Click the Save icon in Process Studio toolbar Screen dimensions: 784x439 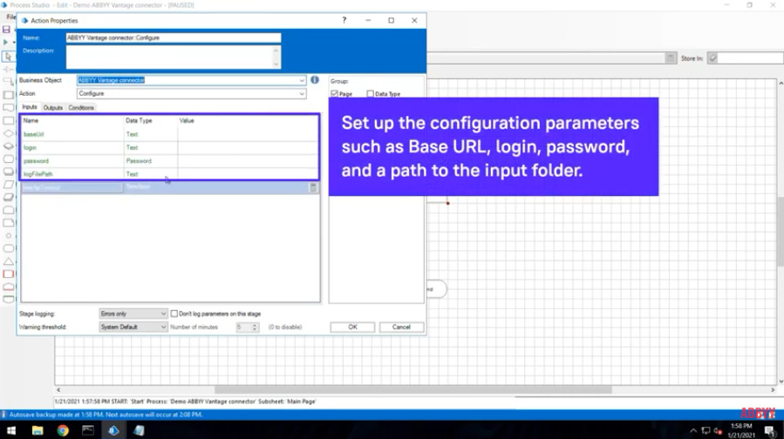coord(6,30)
